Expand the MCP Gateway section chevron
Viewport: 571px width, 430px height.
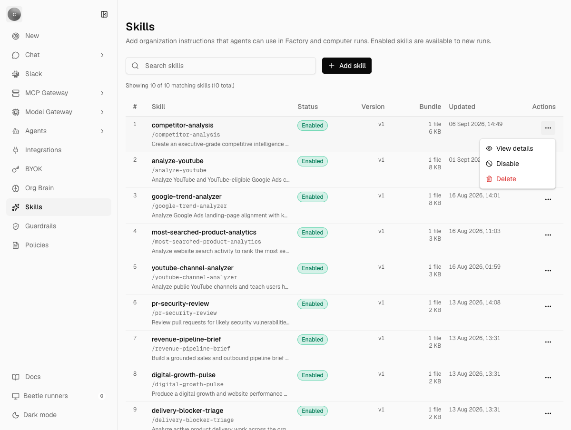pos(102,93)
